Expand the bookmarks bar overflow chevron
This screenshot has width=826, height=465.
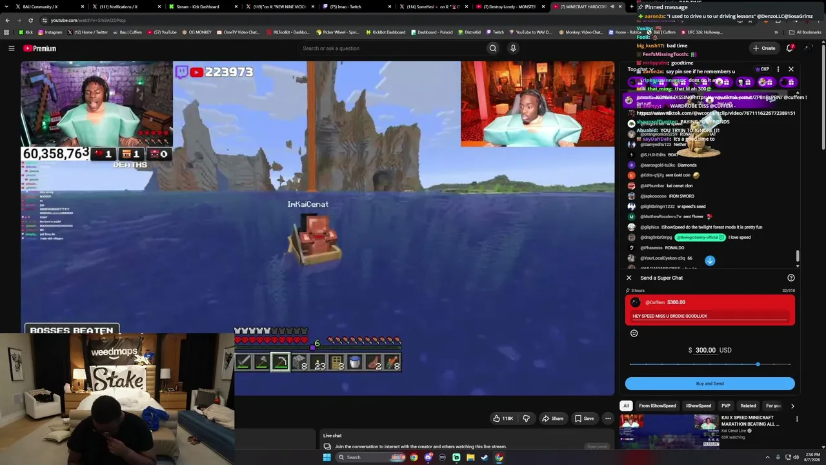pos(776,32)
